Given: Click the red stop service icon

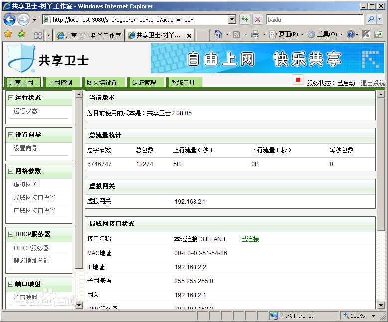Looking at the screenshot, I should coord(298,80).
